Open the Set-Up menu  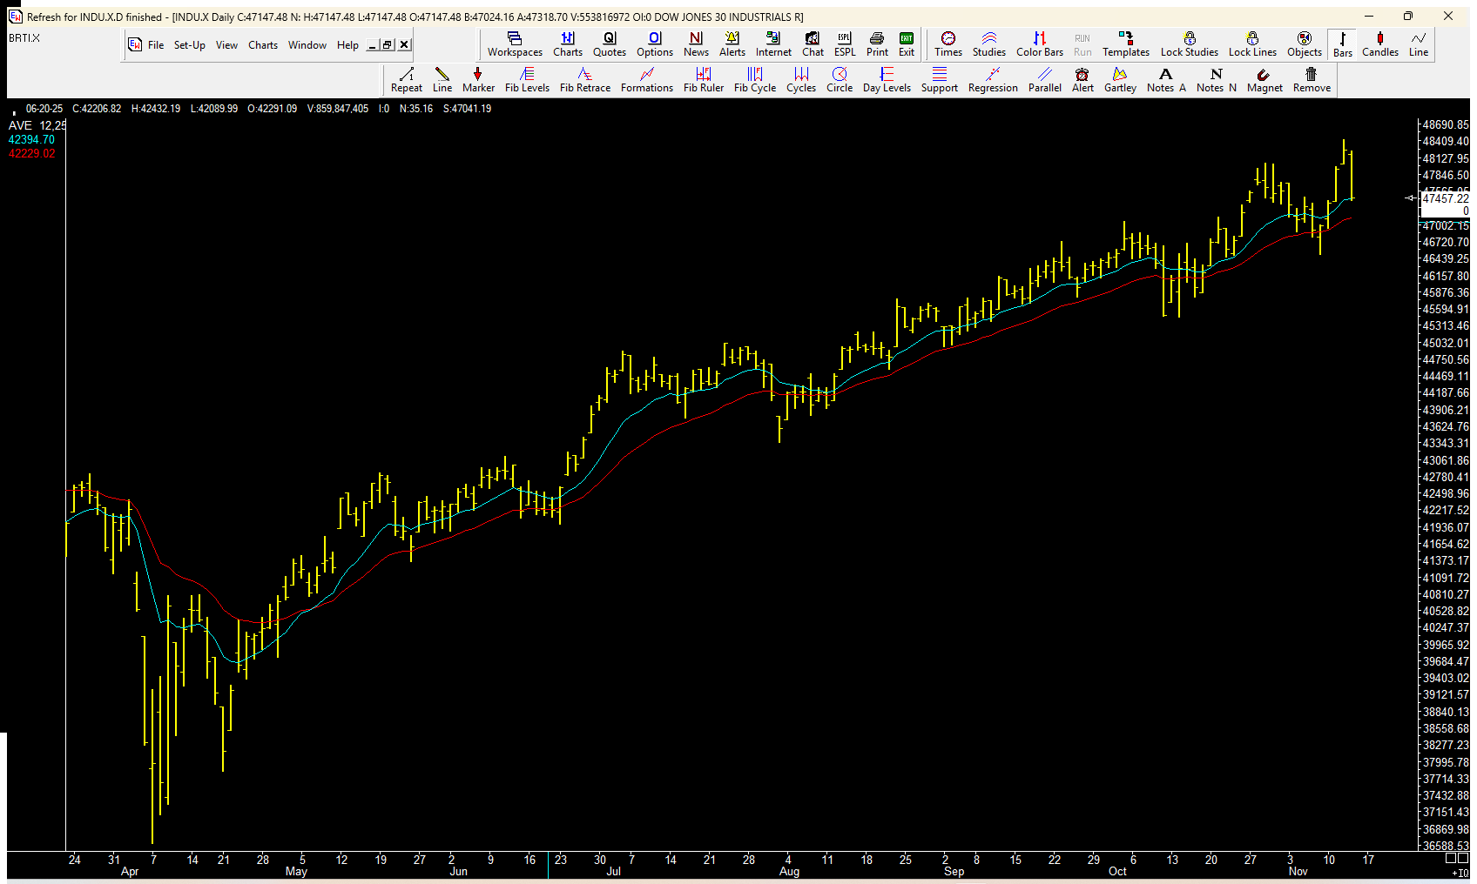(x=189, y=45)
